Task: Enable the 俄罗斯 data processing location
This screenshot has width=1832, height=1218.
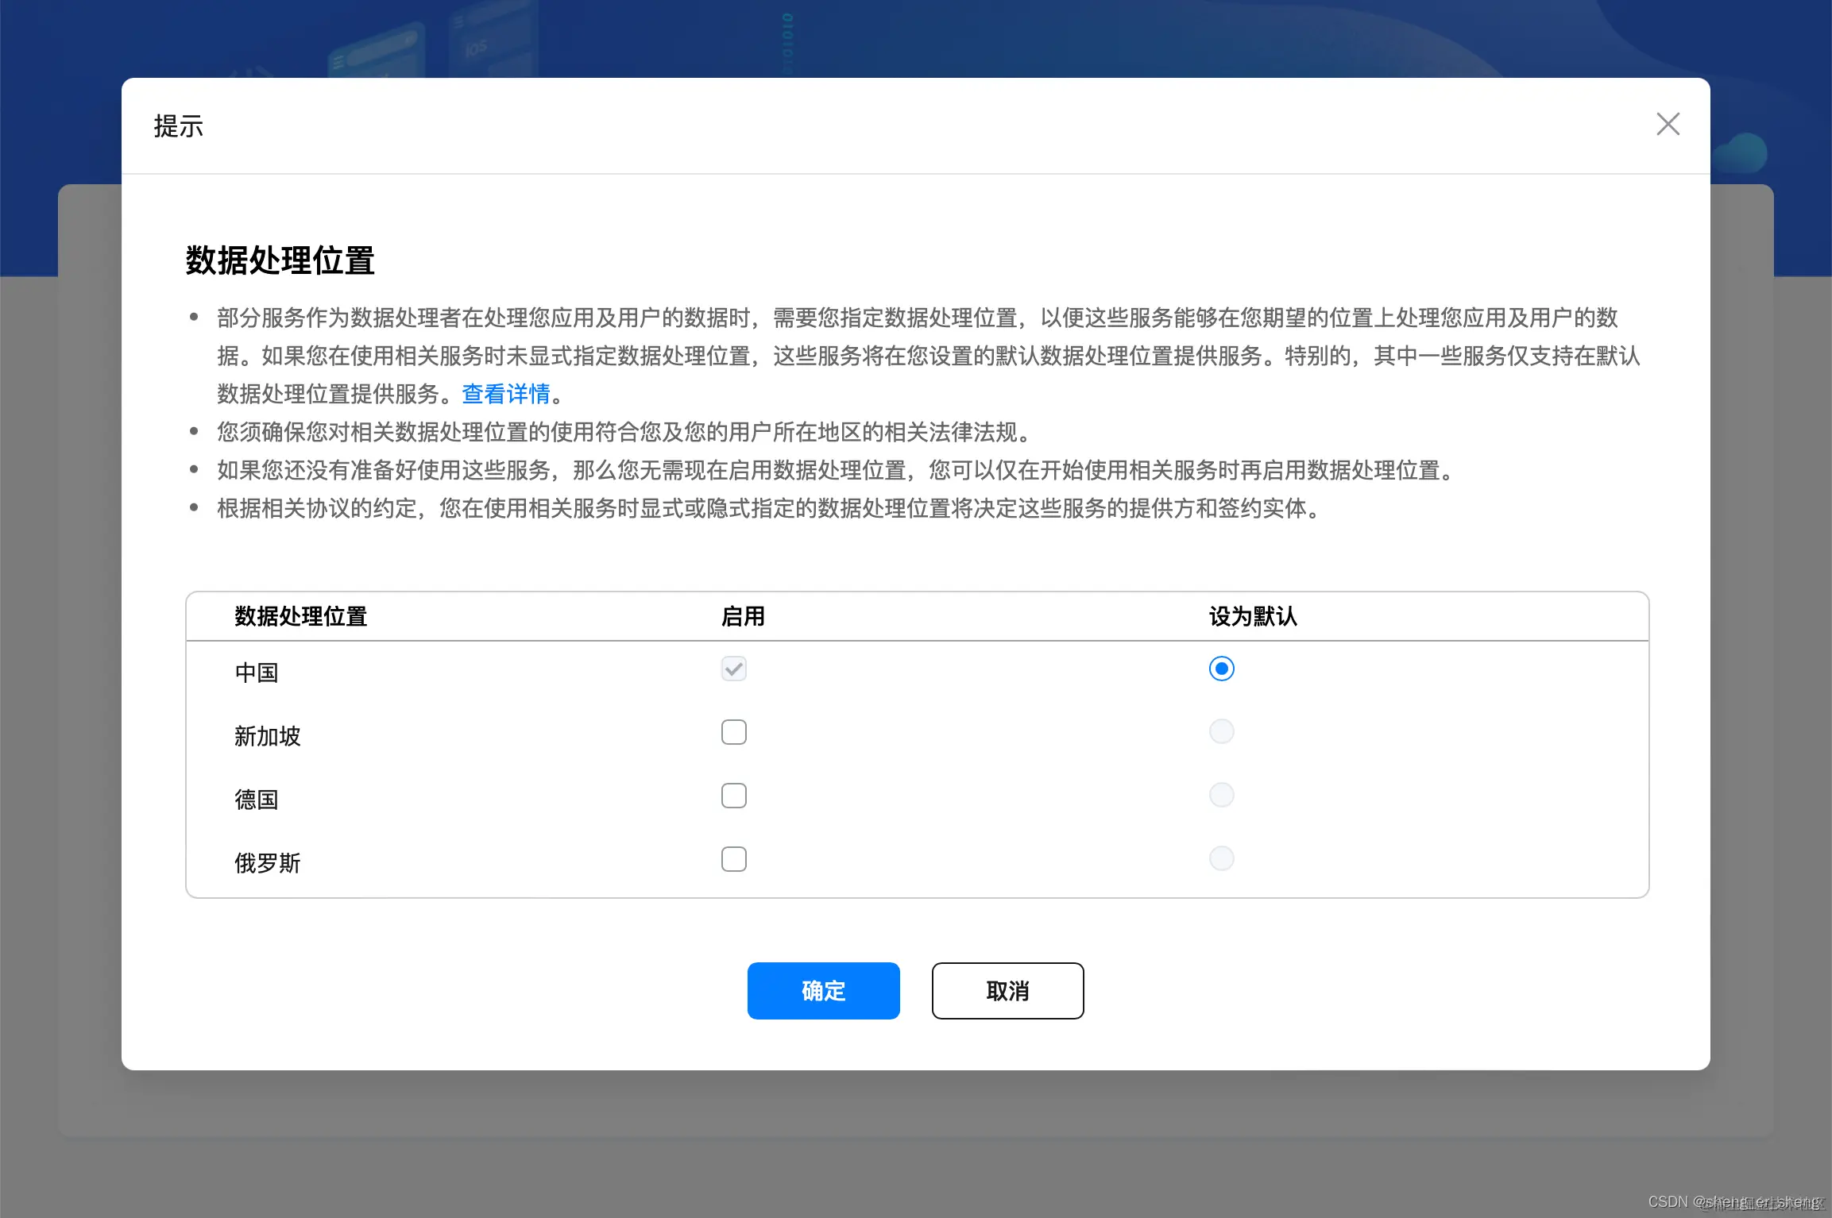Action: [733, 858]
